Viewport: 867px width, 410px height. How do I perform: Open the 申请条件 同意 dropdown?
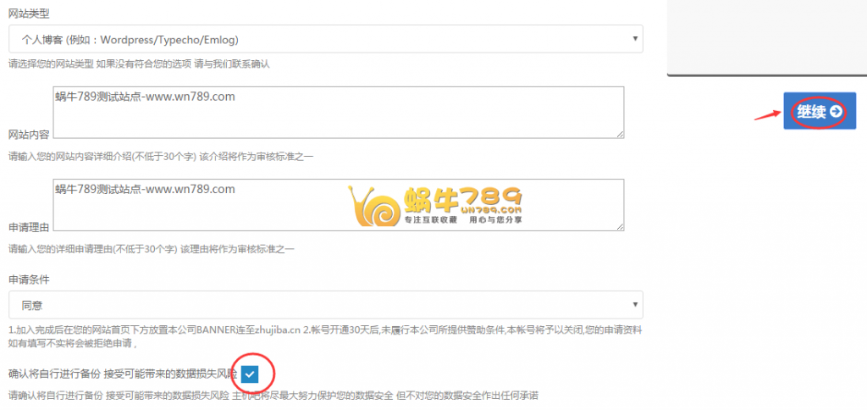click(x=326, y=305)
